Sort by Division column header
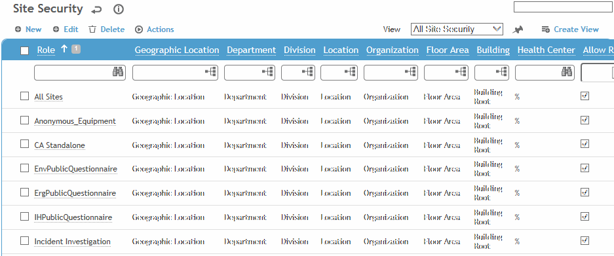This screenshot has width=614, height=256. tap(299, 50)
